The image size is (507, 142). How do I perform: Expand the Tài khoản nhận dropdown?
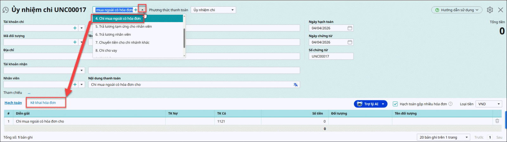(82, 71)
